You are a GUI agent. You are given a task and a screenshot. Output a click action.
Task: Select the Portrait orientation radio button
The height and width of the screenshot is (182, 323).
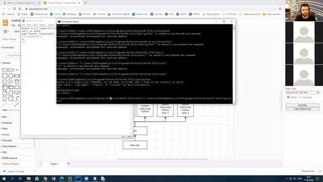point(288,97)
